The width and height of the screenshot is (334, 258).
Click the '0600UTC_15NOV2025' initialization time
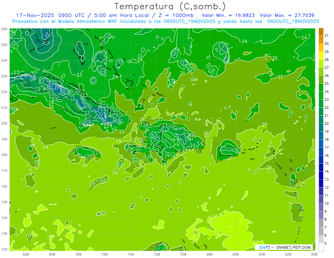pos(190,21)
